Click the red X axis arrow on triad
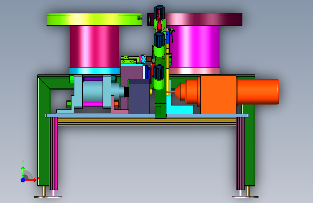Viewport: 313px width, 203px height. [31, 180]
